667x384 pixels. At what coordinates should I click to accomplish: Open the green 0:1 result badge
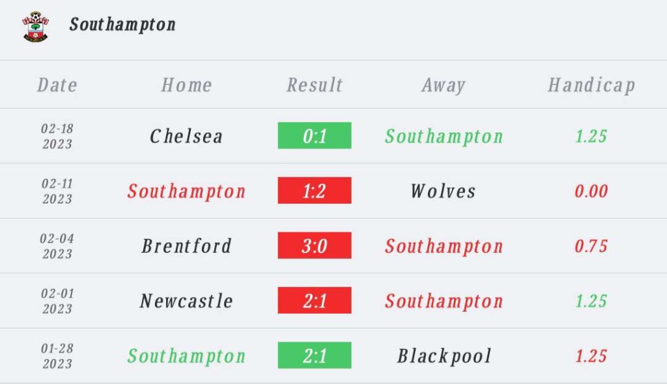315,135
